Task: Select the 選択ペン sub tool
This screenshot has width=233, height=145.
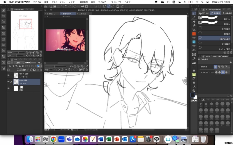Action: click(x=215, y=18)
